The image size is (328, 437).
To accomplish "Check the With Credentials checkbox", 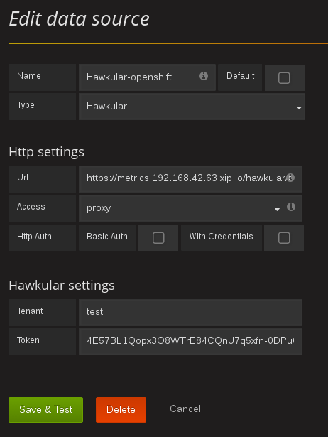I will point(284,238).
